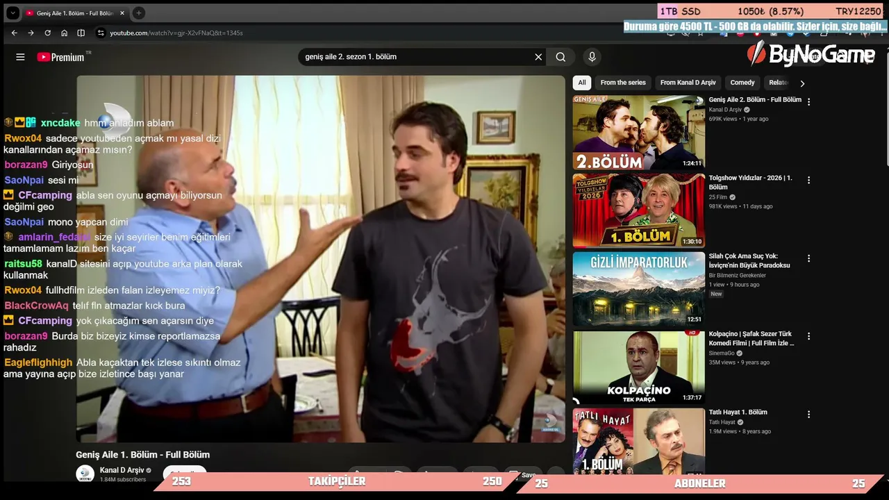Run search with magnifier button
Image resolution: width=889 pixels, height=500 pixels.
pos(560,57)
